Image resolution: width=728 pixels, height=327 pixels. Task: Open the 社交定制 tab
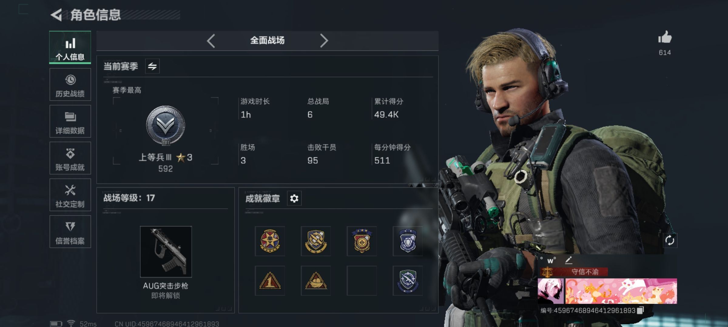click(x=70, y=195)
